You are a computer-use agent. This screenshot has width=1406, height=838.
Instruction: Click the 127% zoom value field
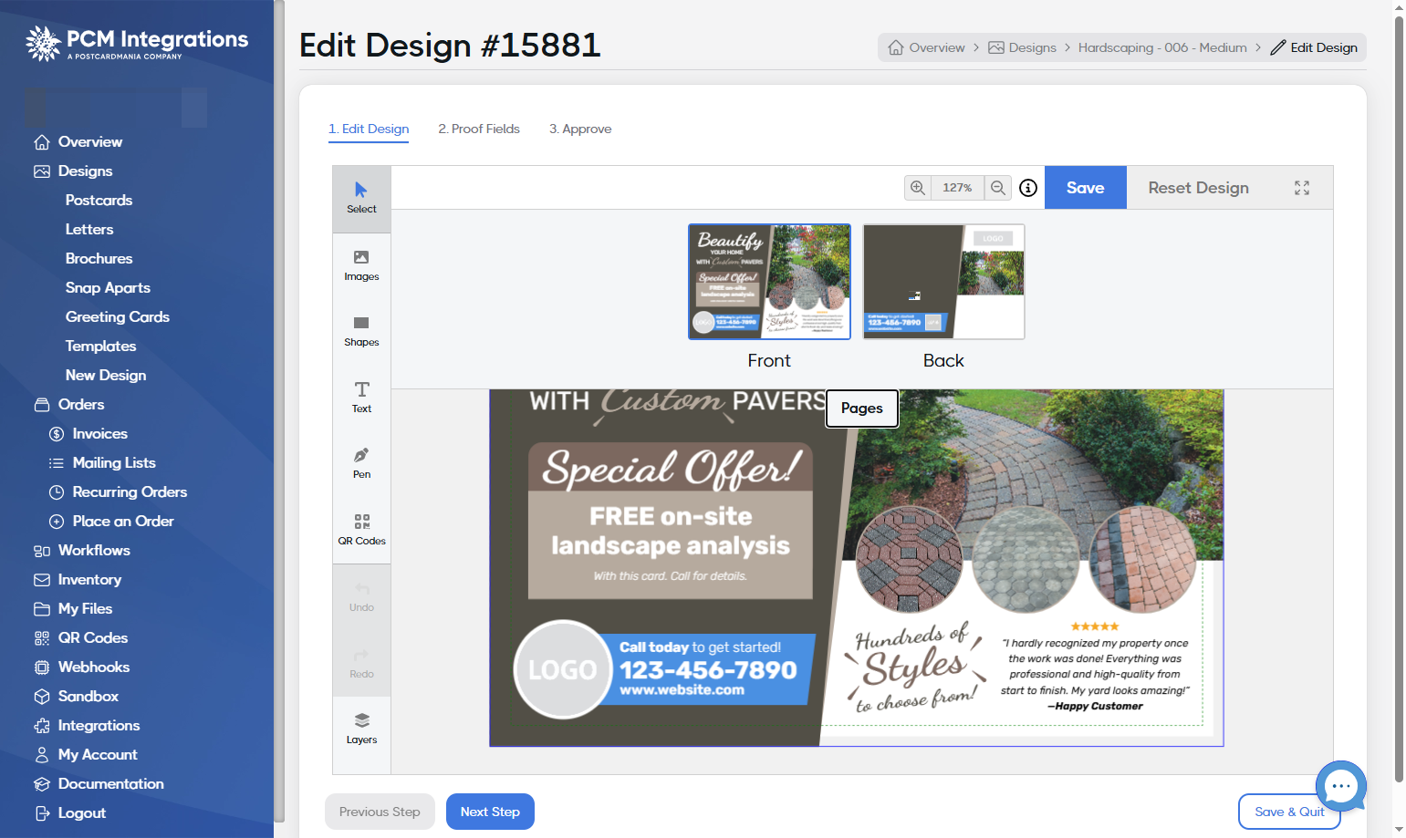click(x=957, y=188)
